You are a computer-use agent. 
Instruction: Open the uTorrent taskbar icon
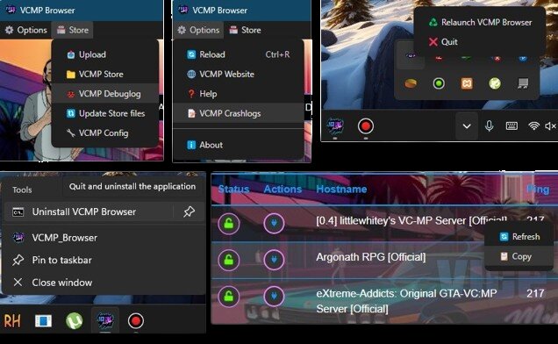tap(74, 321)
